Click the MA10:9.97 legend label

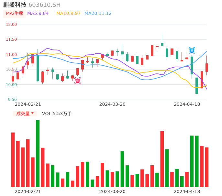tap(68, 13)
